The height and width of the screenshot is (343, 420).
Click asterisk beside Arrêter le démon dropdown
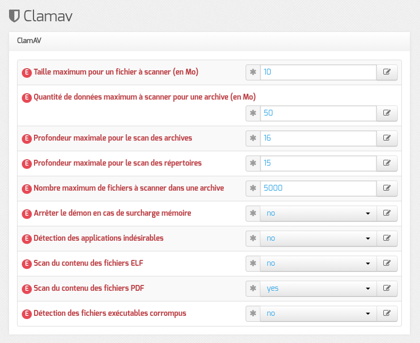(x=253, y=214)
